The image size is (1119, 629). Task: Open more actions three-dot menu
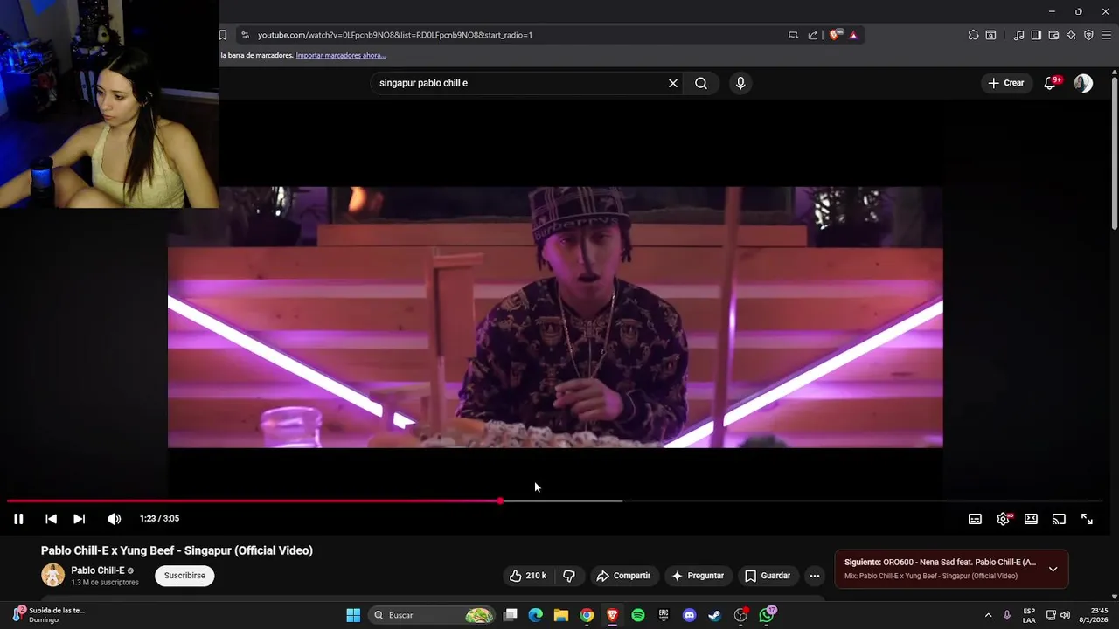[x=815, y=576]
